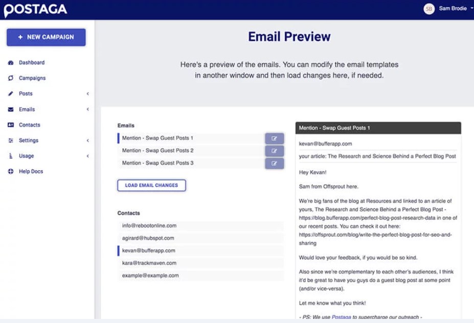This screenshot has width=474, height=323.
Task: Open the Settings menu item
Action: click(29, 141)
